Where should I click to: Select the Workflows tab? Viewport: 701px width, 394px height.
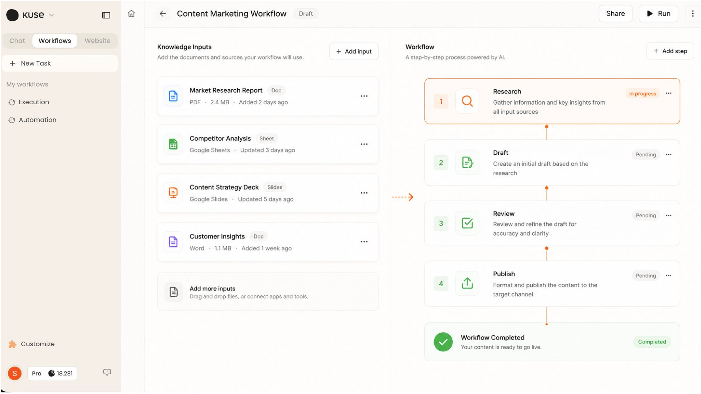(x=55, y=41)
